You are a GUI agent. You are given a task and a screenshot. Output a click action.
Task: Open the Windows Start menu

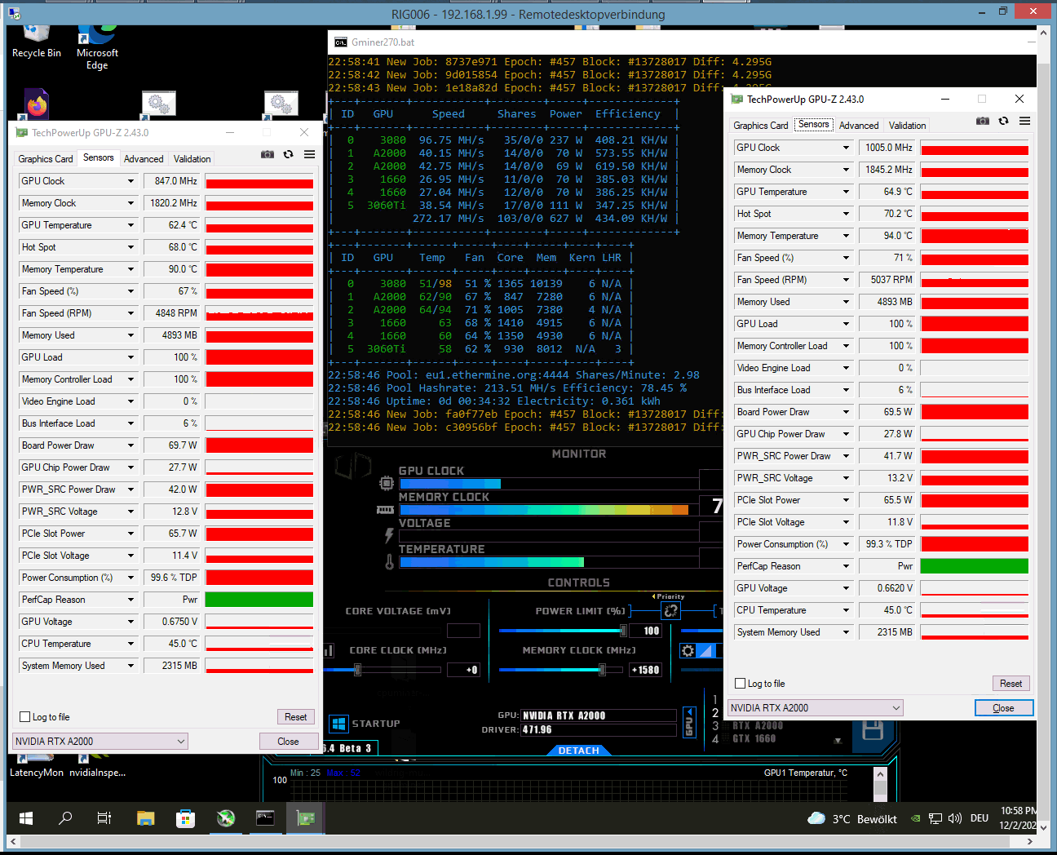[x=26, y=817]
